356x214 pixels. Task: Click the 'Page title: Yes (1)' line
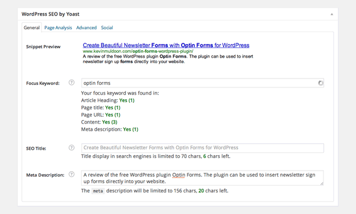tap(101, 108)
